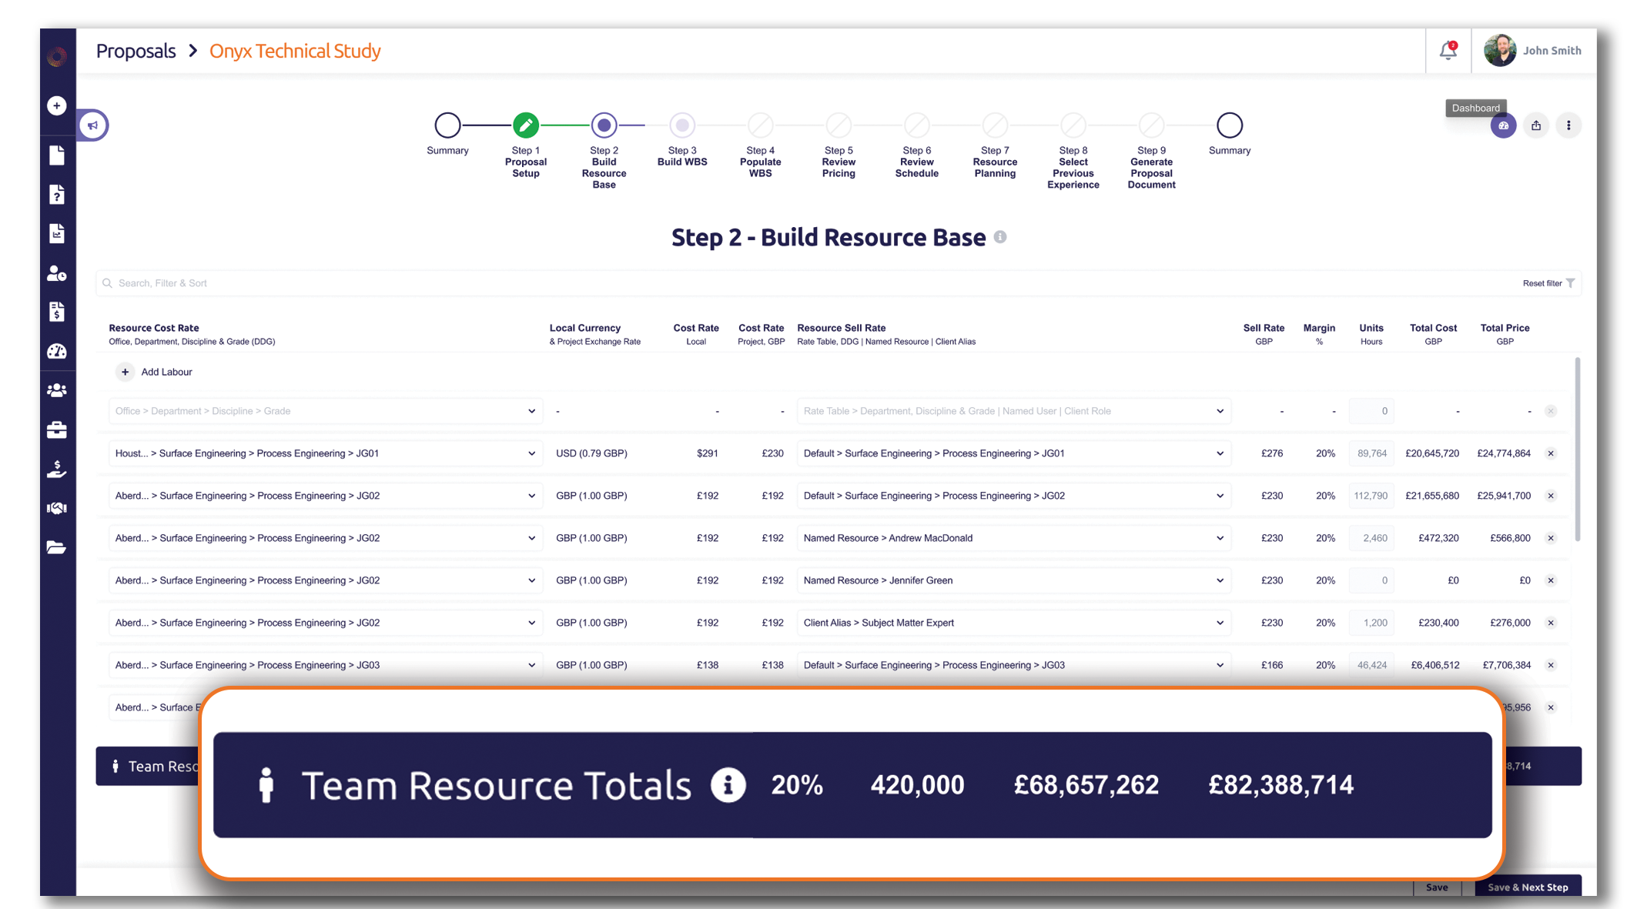Go to Step 9 Generate Proposal Document

1152,125
